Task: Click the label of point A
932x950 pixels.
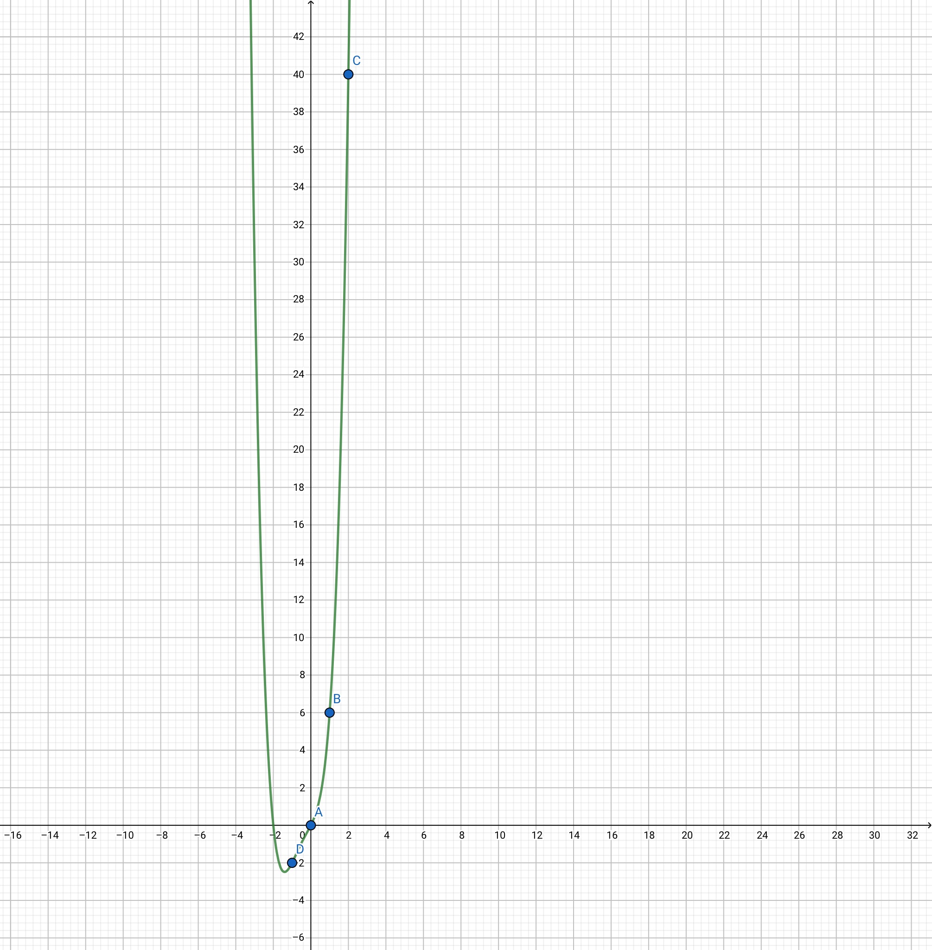Action: point(318,812)
